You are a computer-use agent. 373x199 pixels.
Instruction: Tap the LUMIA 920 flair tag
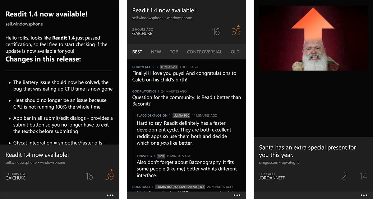click(x=182, y=116)
